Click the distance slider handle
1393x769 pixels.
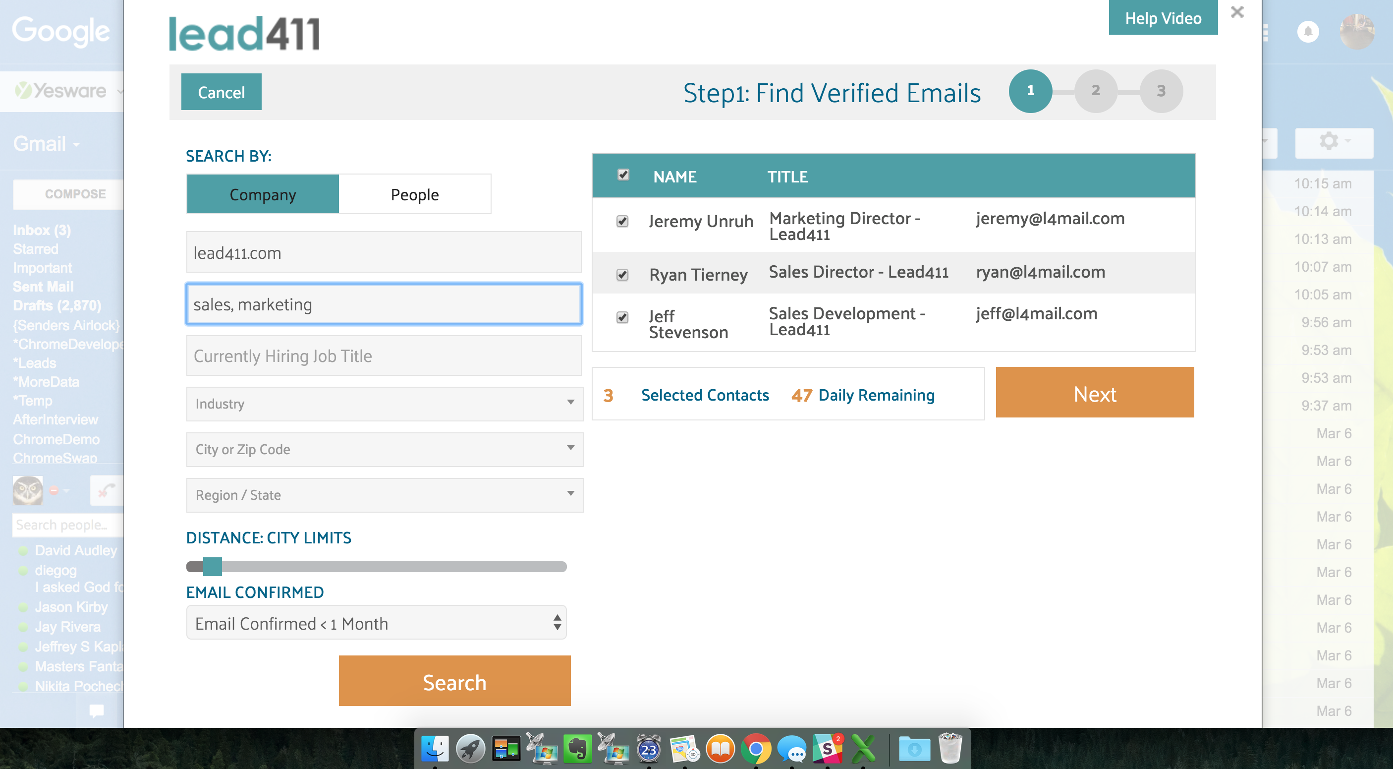point(213,567)
